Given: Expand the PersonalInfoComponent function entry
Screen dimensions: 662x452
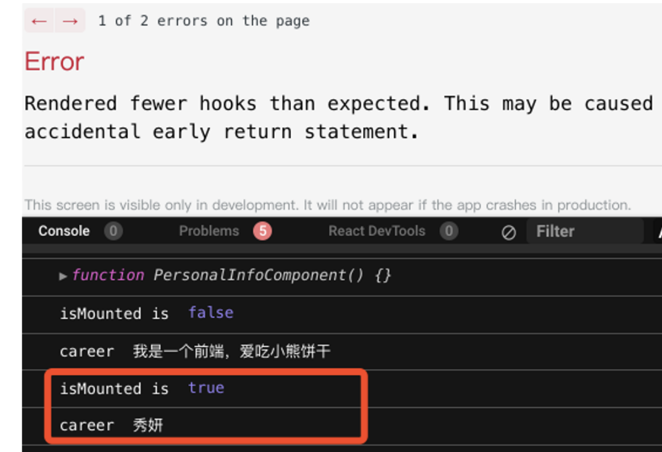Looking at the screenshot, I should coord(63,276).
